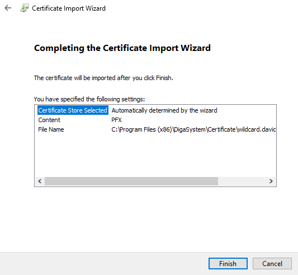This screenshot has width=298, height=275.
Task: Click the scroll left arrow in settings list
Action: (40, 181)
